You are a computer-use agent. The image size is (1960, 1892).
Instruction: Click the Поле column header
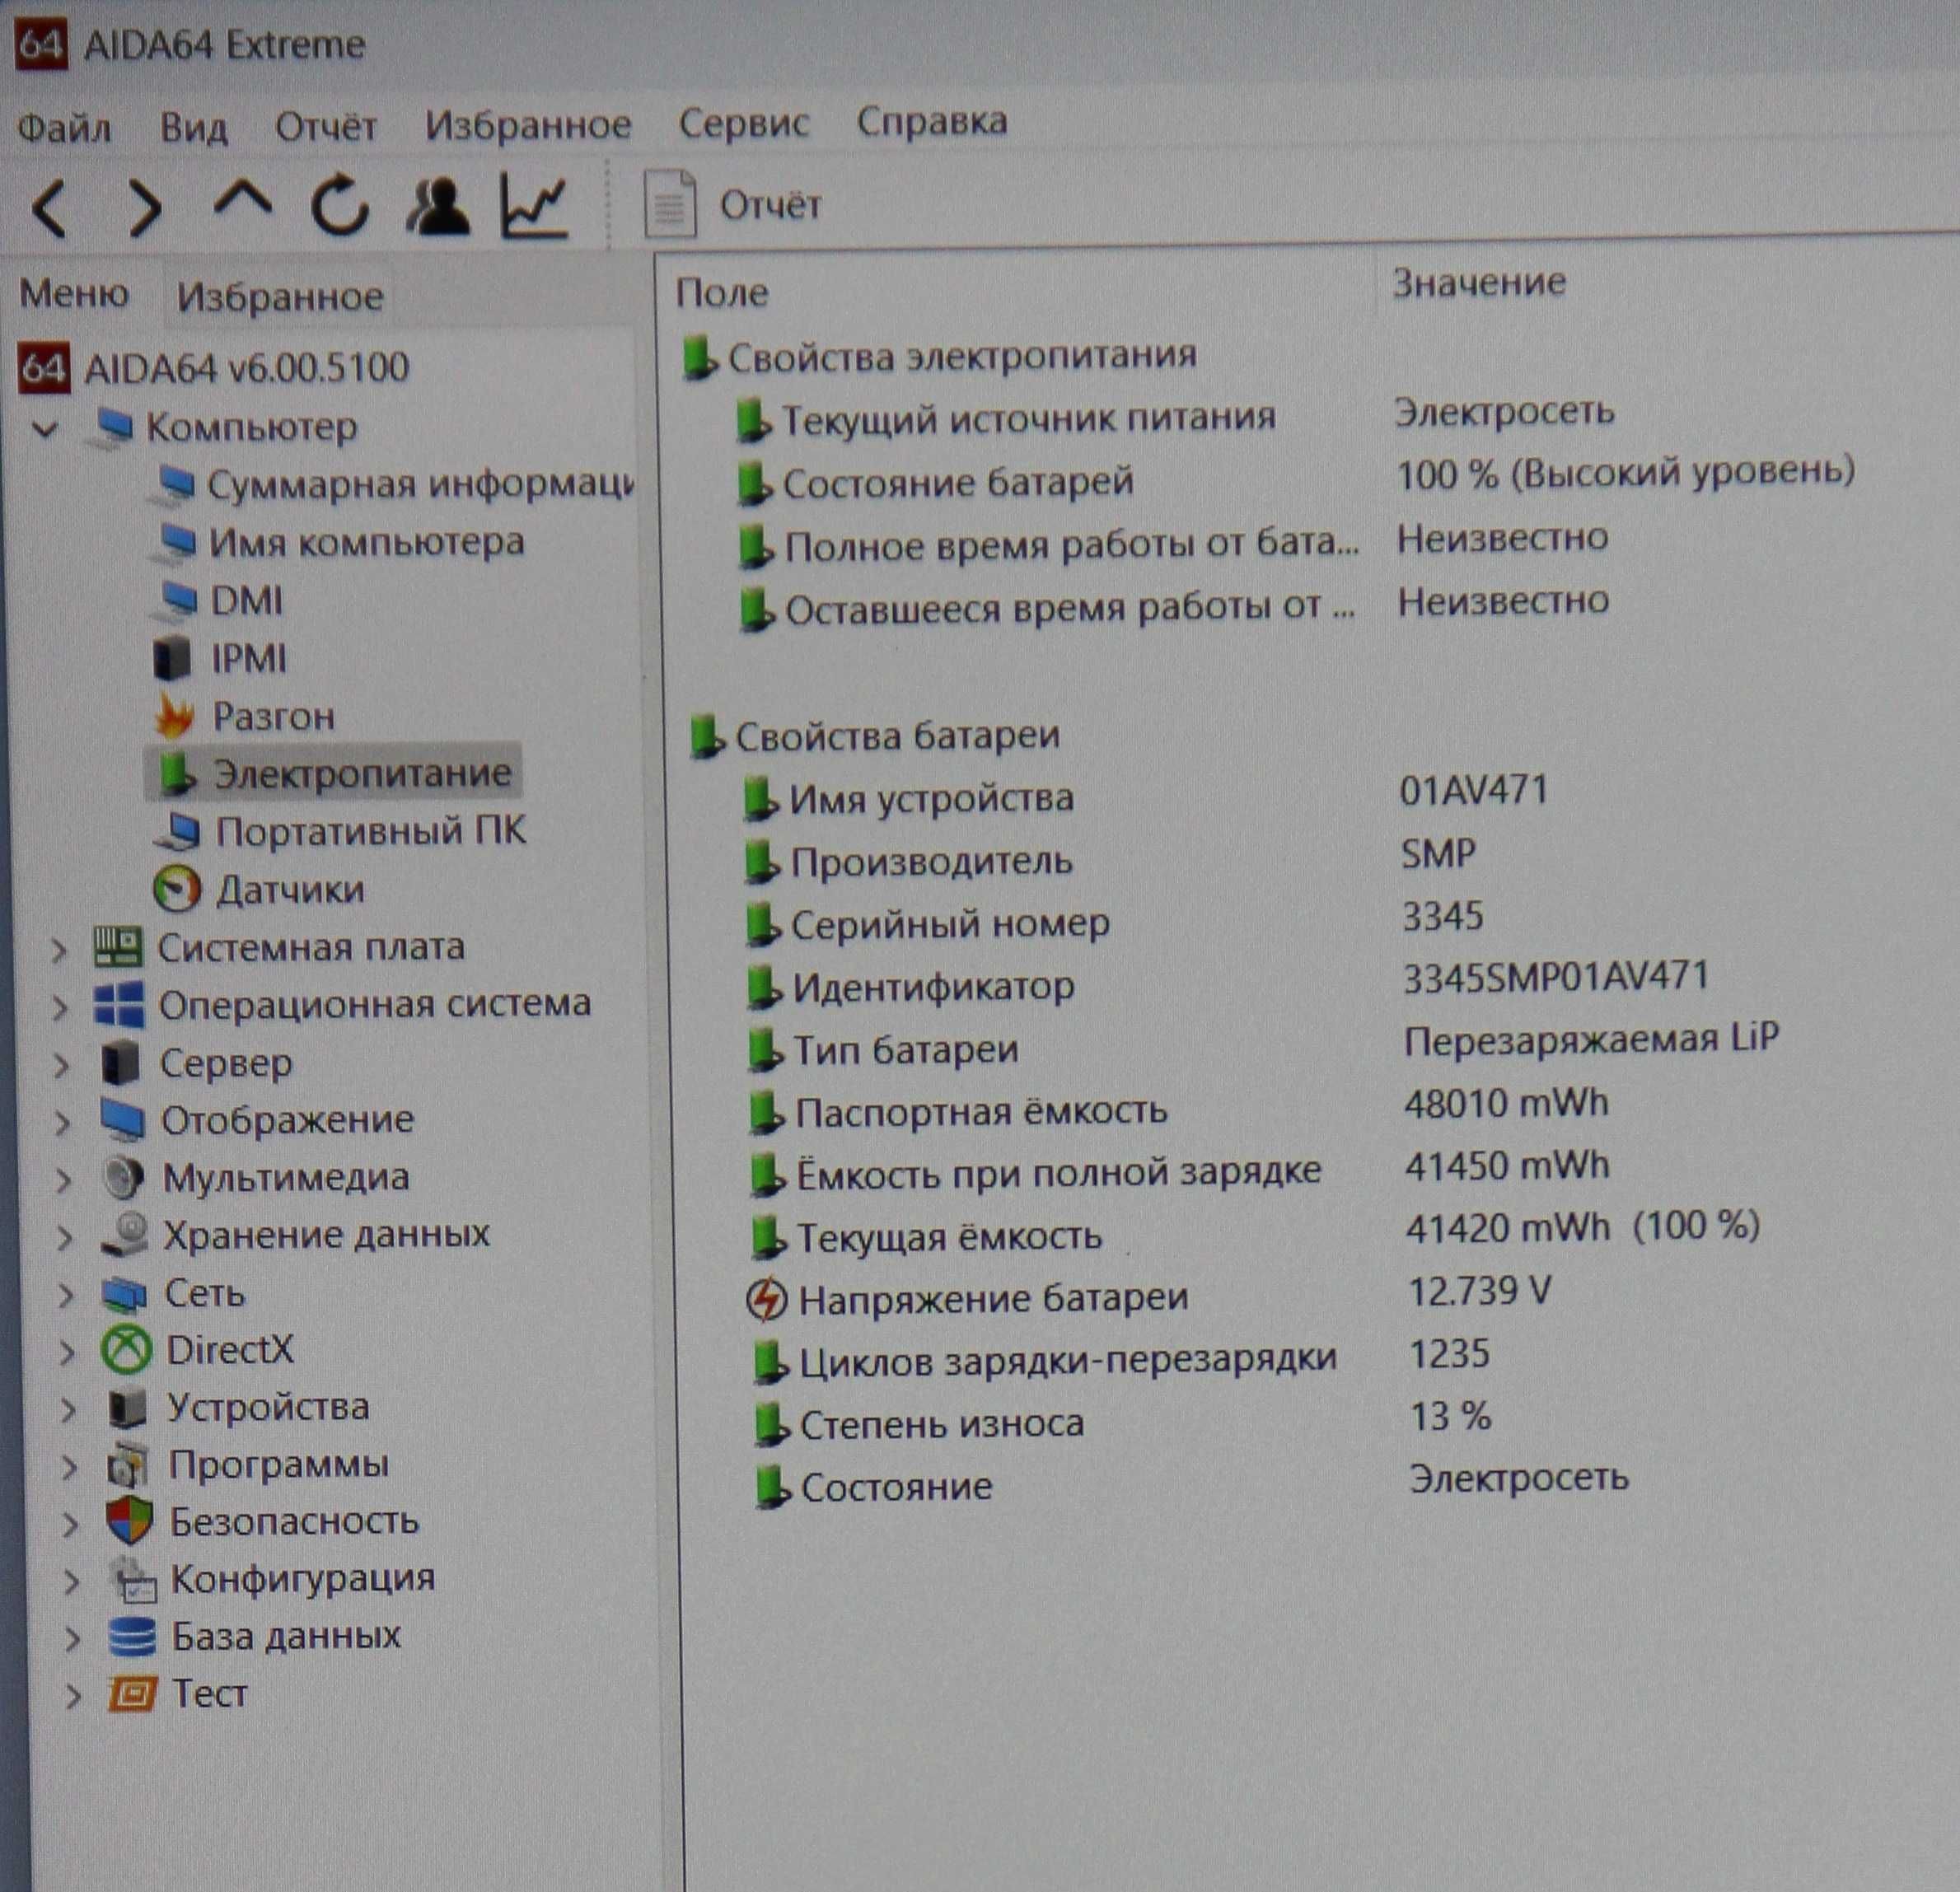(722, 293)
